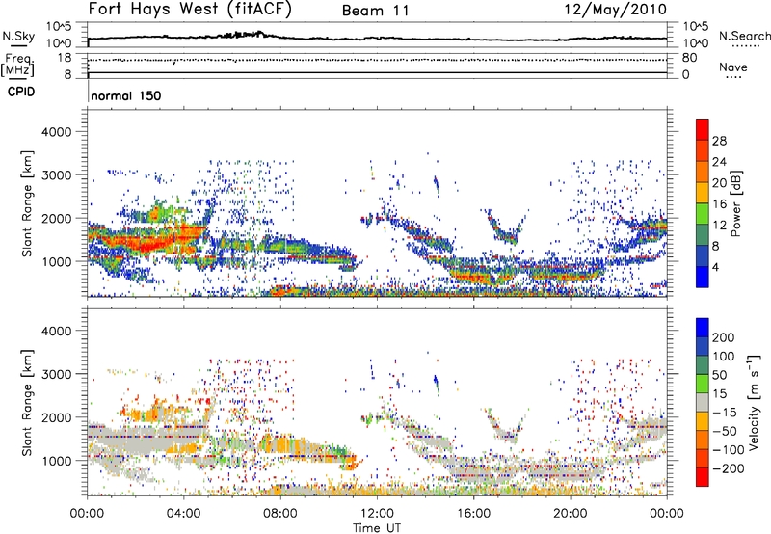This screenshot has width=771, height=534.
Task: Click the '16:00' time tick label
Action: pyautogui.click(x=473, y=514)
